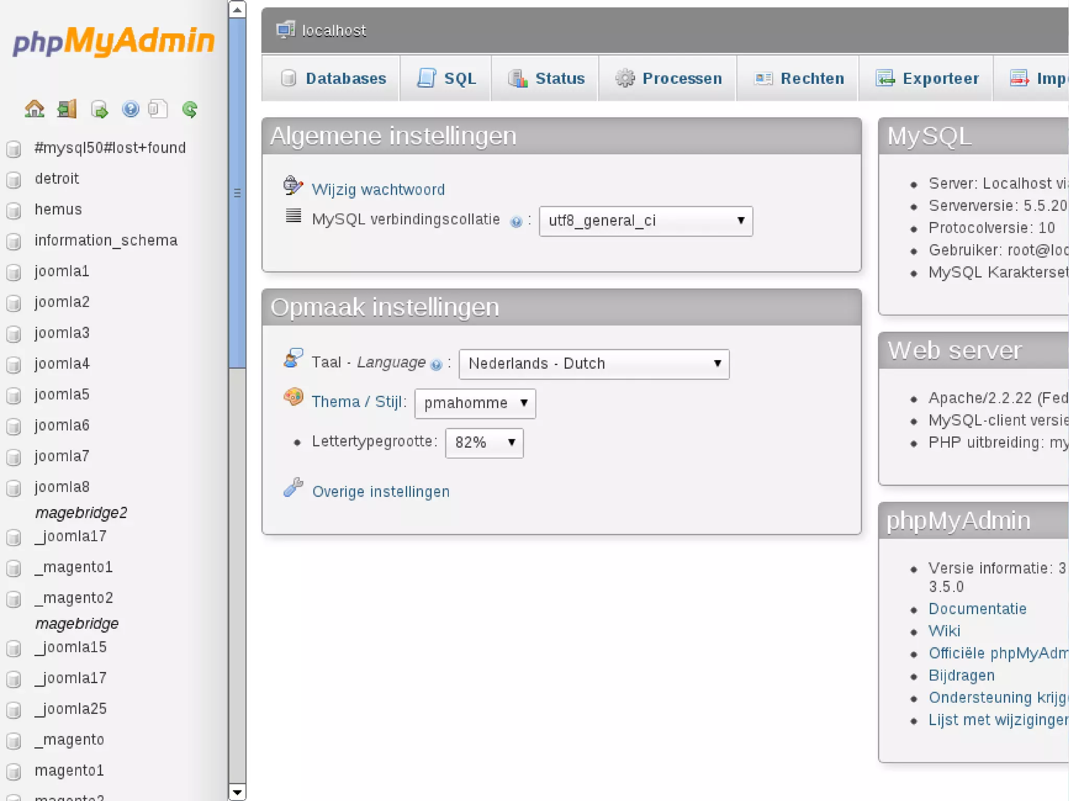Screen dimensions: 1069x801
Task: Open the Lettertypegrootte 82% dropdown
Action: click(484, 443)
